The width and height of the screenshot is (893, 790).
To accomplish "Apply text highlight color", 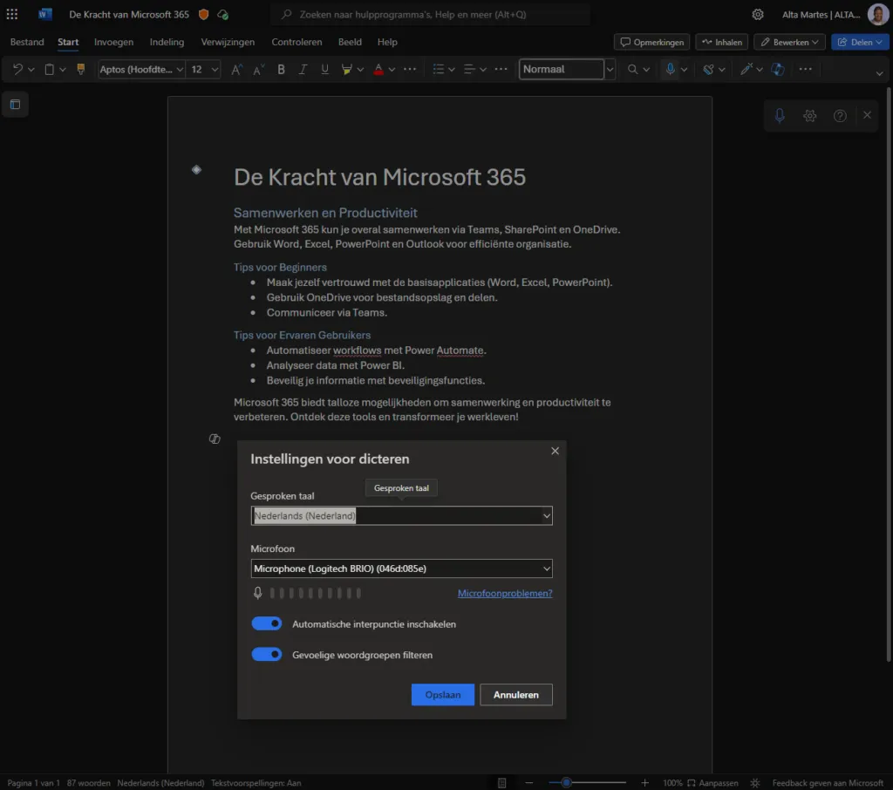I will (347, 69).
